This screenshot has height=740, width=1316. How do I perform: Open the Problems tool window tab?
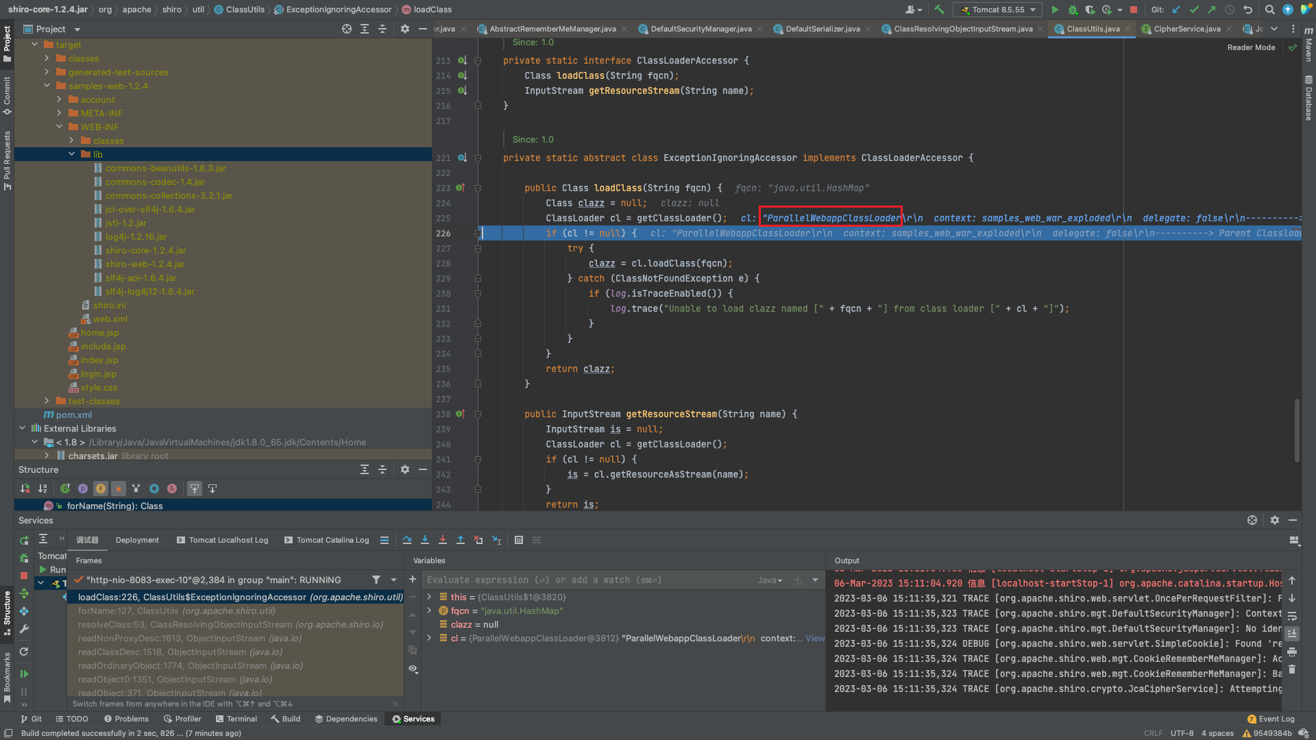coord(126,719)
